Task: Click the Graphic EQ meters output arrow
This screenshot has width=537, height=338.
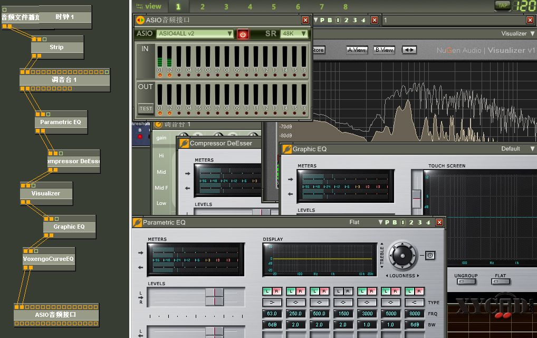Action: pos(291,194)
